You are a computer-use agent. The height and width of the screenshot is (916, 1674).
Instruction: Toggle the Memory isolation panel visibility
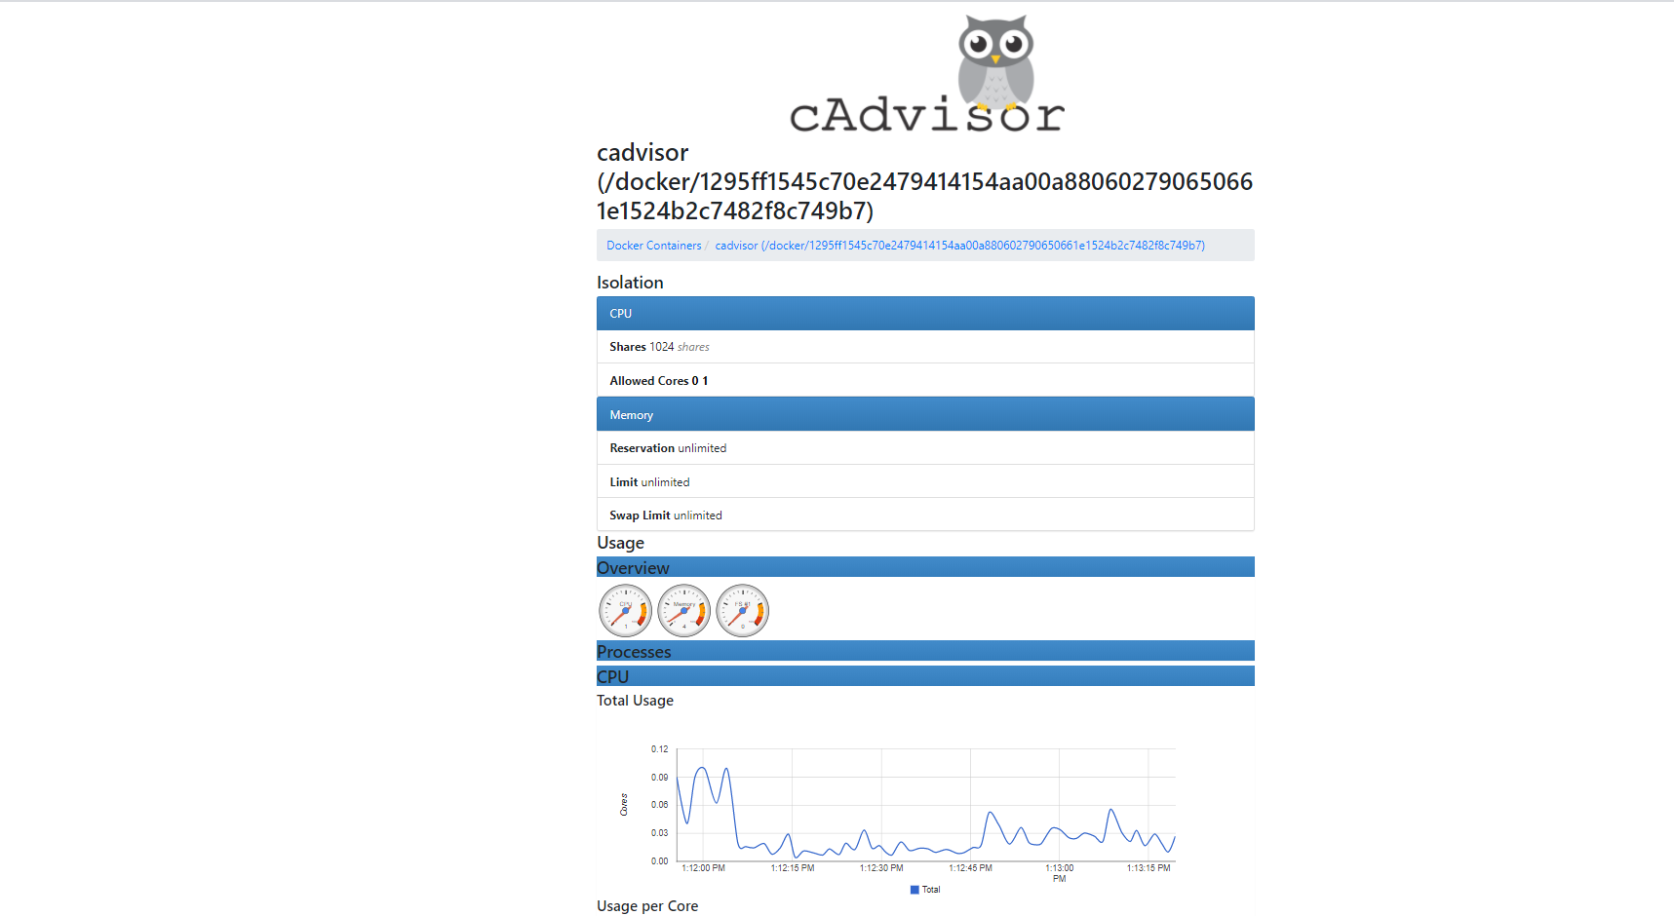tap(924, 413)
